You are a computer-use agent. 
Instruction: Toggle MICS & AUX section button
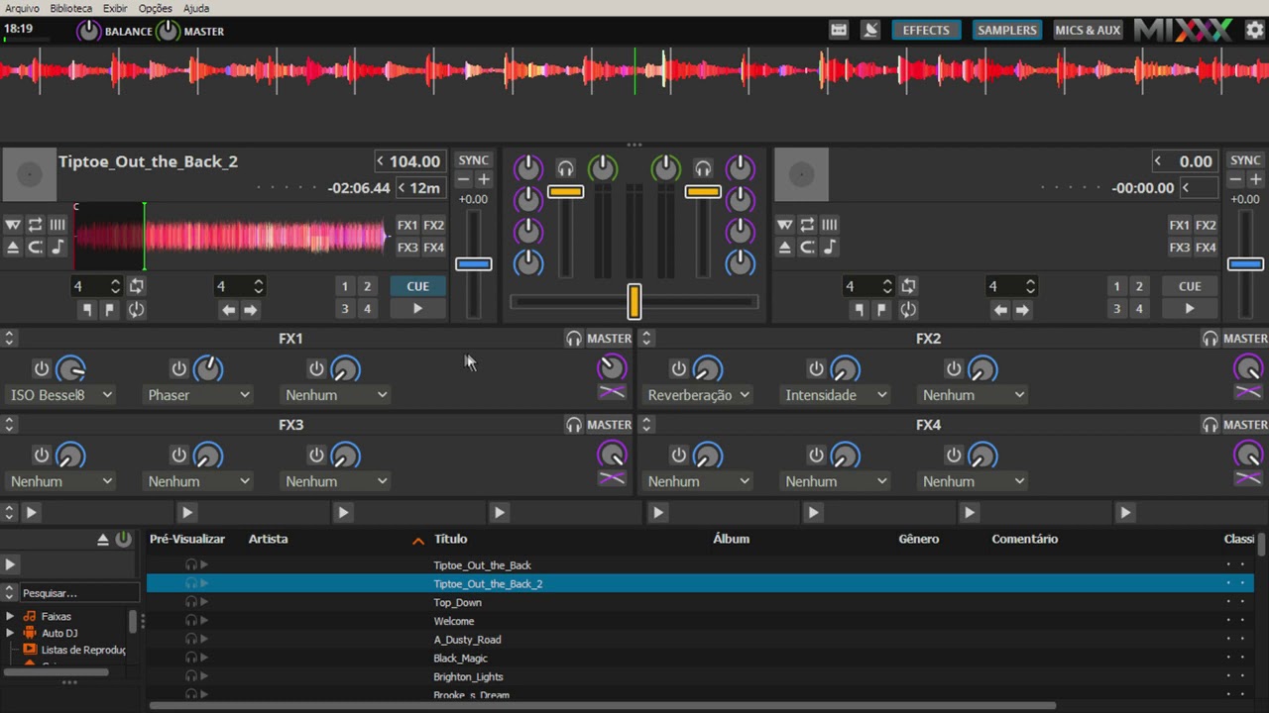(x=1088, y=30)
